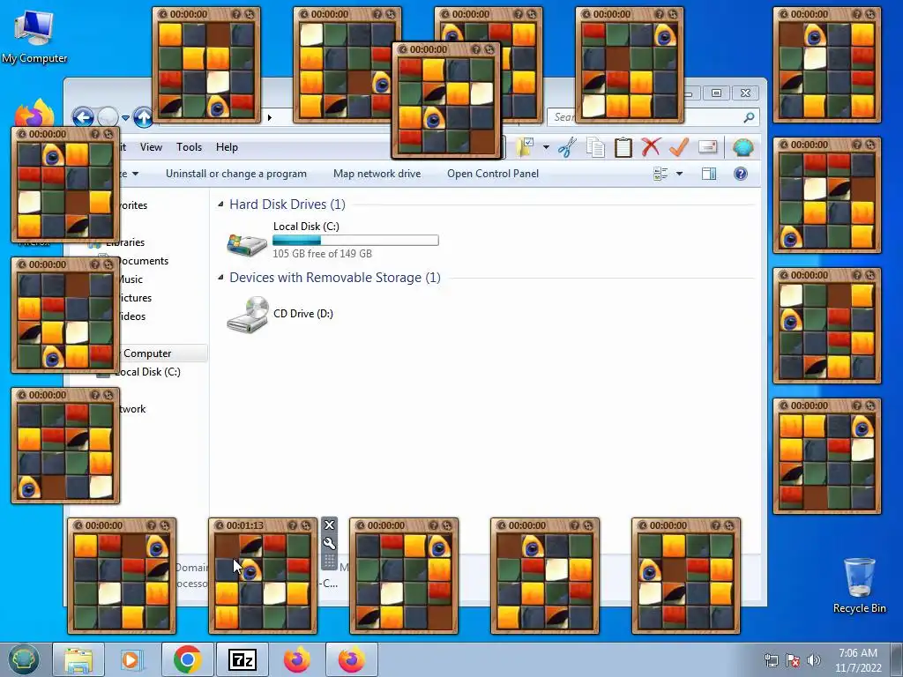Select Music in the navigation pane
Screen dimensions: 903x677
coord(131,279)
